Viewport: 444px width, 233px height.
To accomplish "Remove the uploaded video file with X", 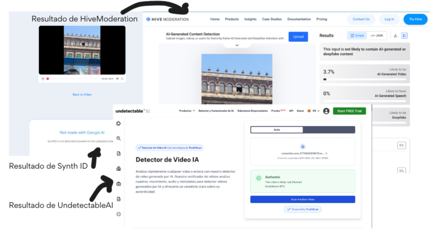I will coord(326,154).
